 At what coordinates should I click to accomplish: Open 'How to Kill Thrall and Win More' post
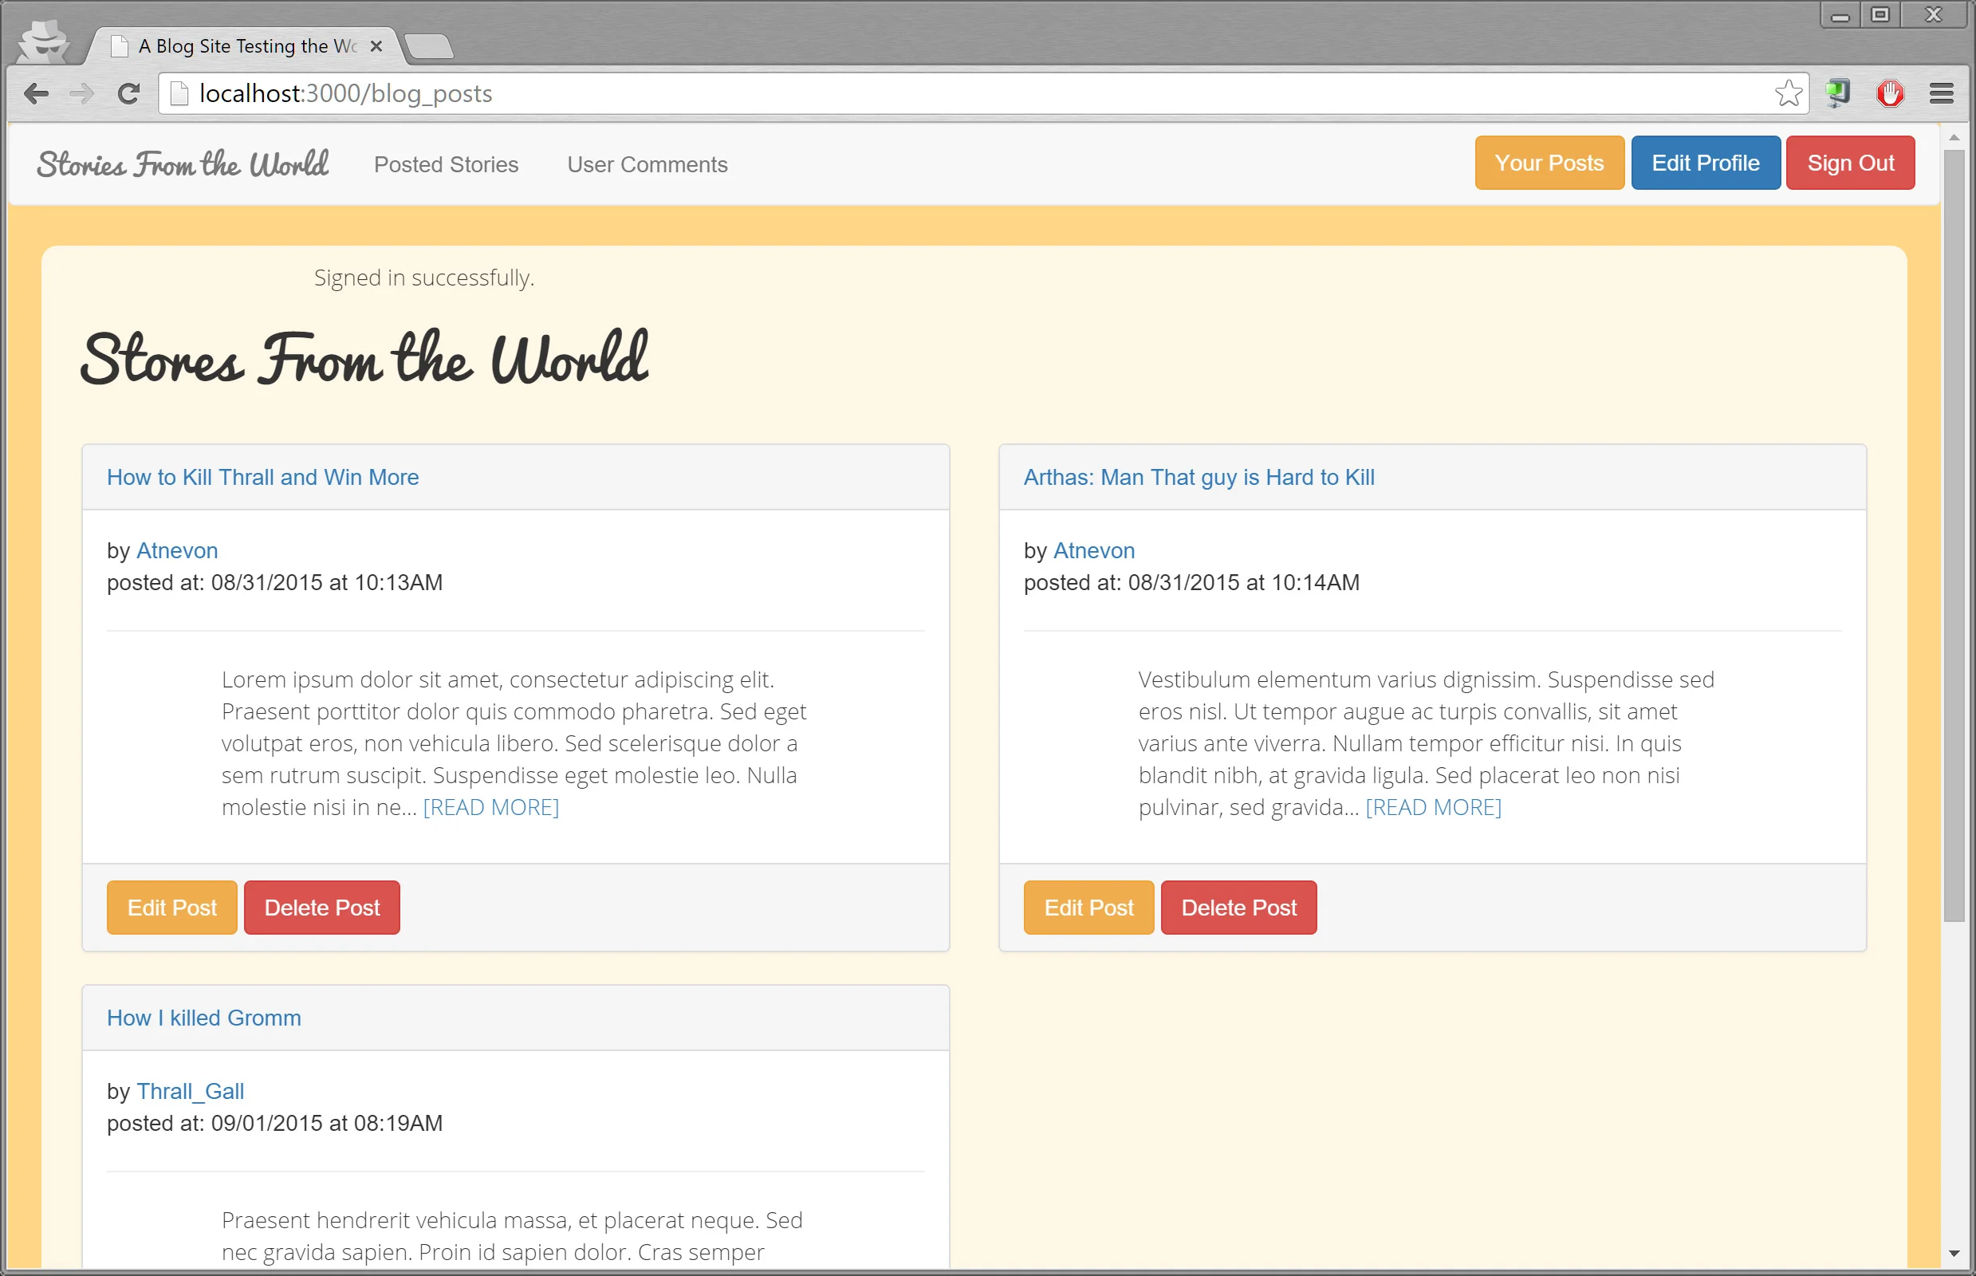(262, 477)
